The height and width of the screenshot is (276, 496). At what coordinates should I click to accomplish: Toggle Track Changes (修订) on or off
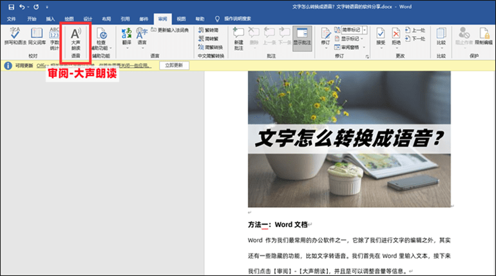point(325,37)
